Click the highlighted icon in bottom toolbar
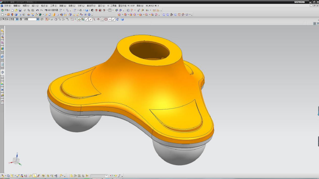The width and height of the screenshot is (319, 179). 34,176
